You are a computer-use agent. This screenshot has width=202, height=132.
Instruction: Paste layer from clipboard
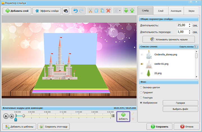point(102,11)
